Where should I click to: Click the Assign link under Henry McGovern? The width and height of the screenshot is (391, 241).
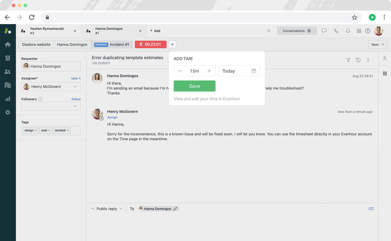tap(112, 117)
